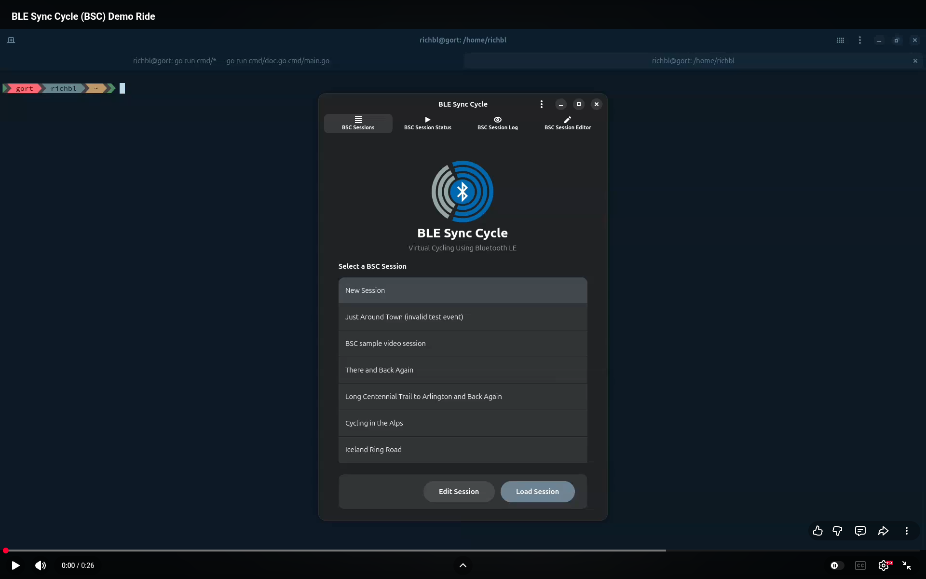
Task: Open the BSC Session Editor pencil icon
Action: click(568, 123)
